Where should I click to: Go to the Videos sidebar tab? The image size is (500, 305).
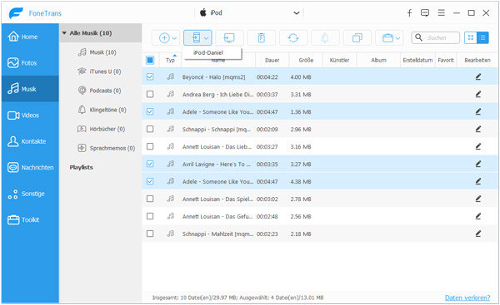(x=30, y=116)
